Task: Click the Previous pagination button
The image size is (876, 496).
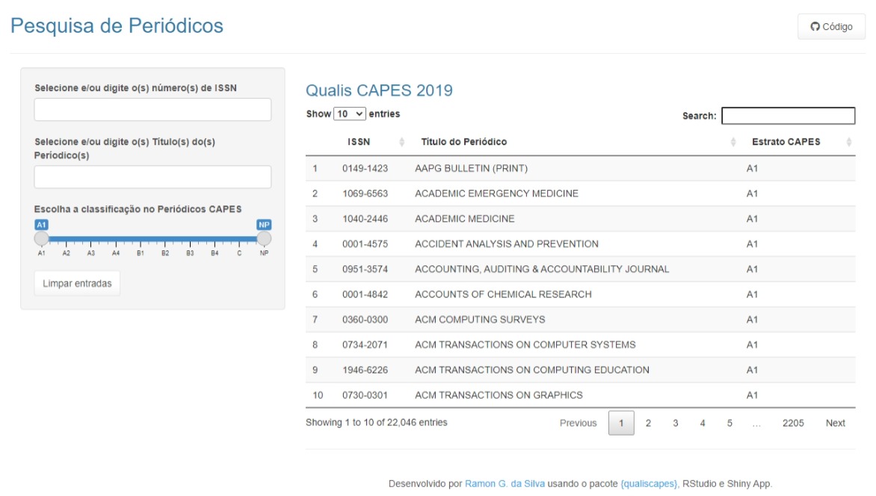Action: click(578, 424)
